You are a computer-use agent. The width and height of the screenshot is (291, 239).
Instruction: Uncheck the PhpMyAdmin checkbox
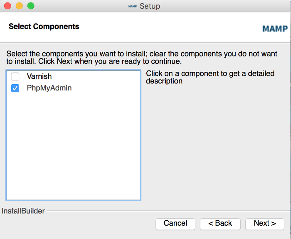(15, 88)
